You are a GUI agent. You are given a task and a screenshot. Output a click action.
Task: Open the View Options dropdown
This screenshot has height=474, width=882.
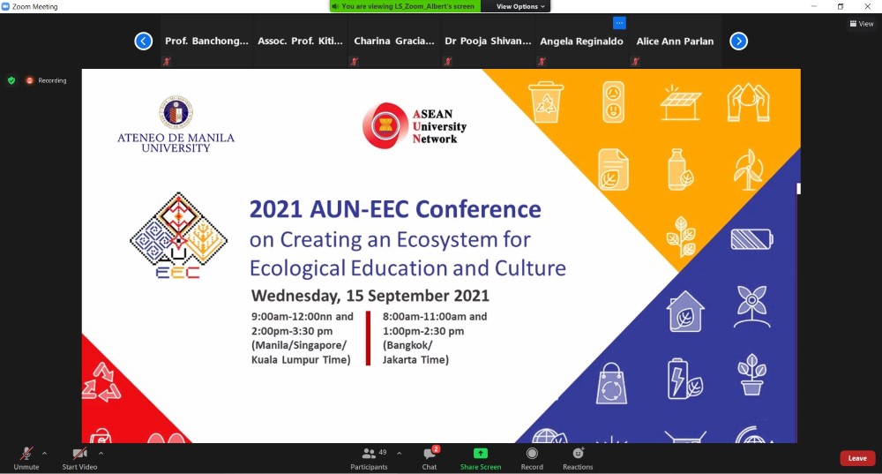click(521, 6)
